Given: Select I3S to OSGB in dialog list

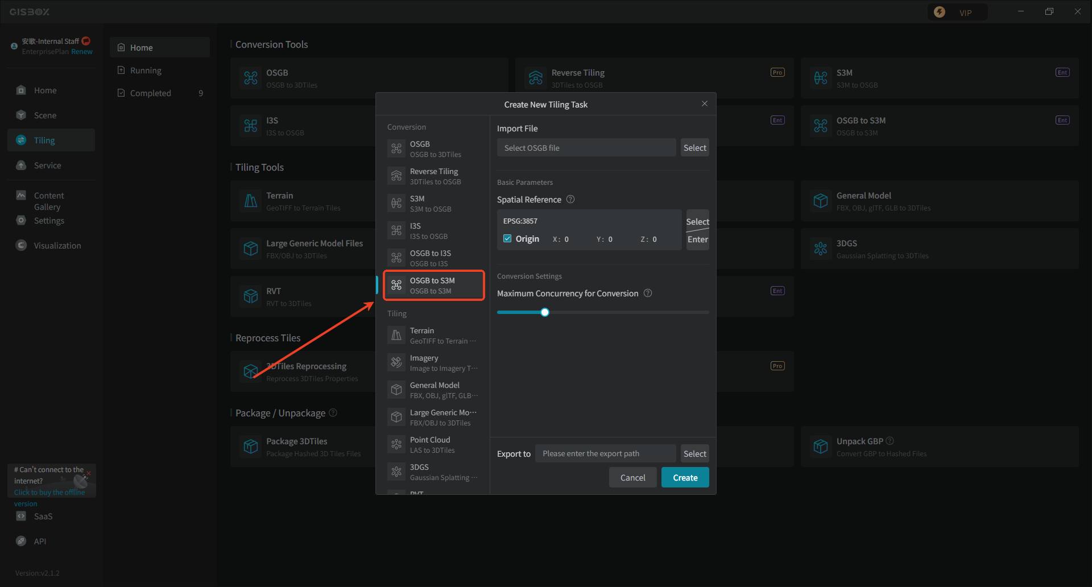Looking at the screenshot, I should point(433,231).
